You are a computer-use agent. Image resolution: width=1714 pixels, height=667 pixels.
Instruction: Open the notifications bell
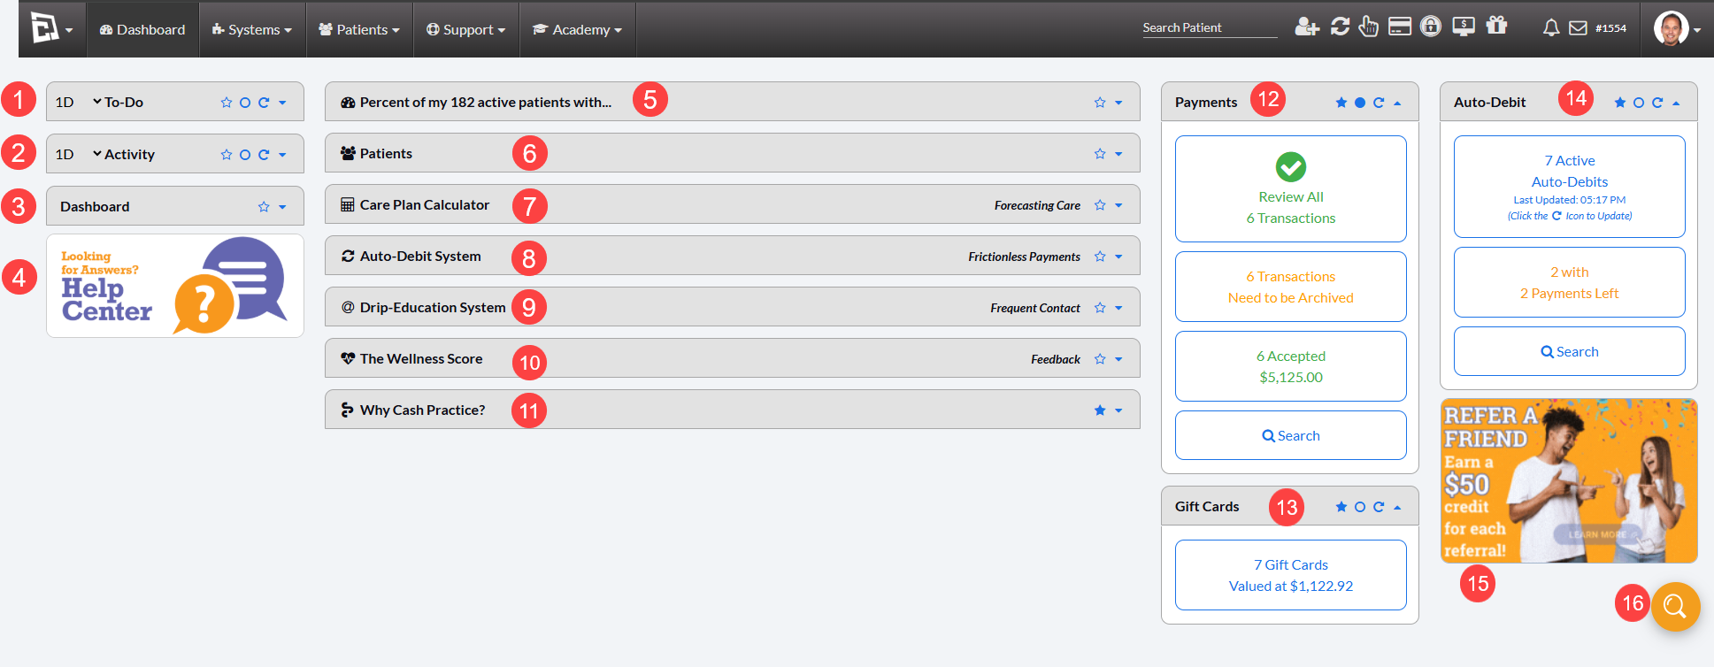coord(1551,28)
